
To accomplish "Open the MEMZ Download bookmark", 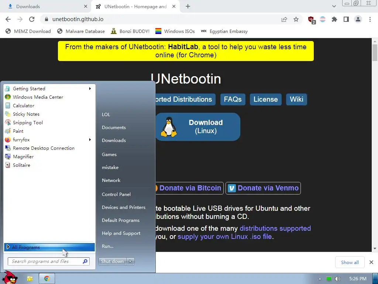I will tap(28, 31).
